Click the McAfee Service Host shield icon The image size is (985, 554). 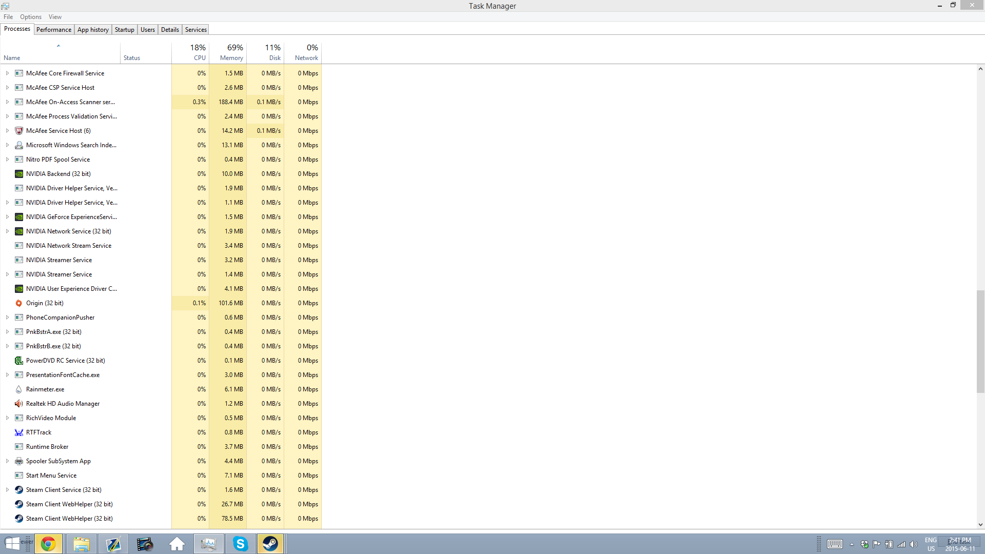[19, 131]
